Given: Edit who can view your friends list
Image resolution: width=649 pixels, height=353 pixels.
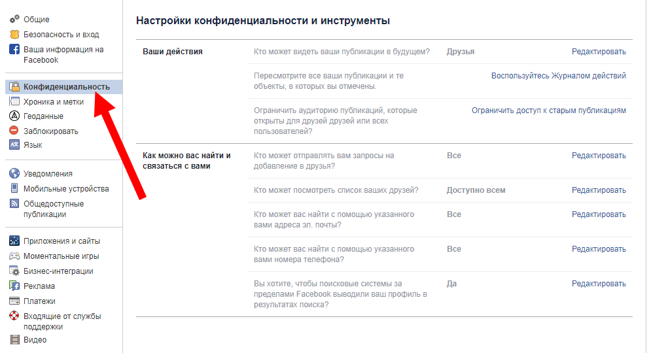Looking at the screenshot, I should click(599, 190).
